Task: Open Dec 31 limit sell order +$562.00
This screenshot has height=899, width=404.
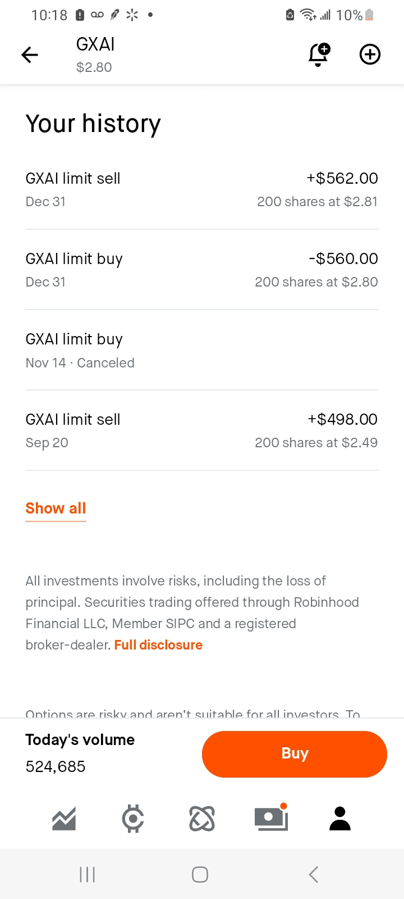Action: click(x=202, y=189)
